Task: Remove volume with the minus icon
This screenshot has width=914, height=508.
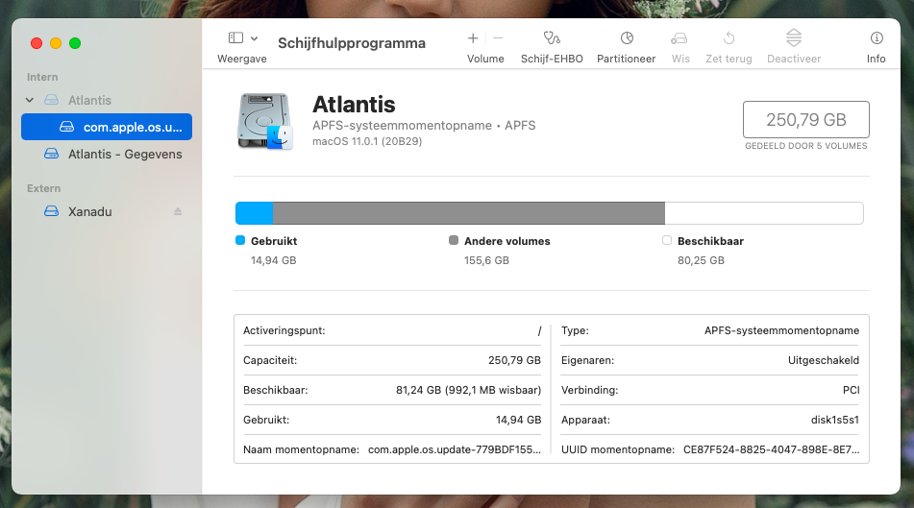Action: [x=498, y=38]
